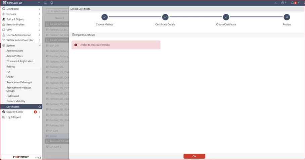Image resolution: width=305 pixels, height=160 pixels.
Task: Collapse the Remote CA Certificate group
Action: (47, 141)
